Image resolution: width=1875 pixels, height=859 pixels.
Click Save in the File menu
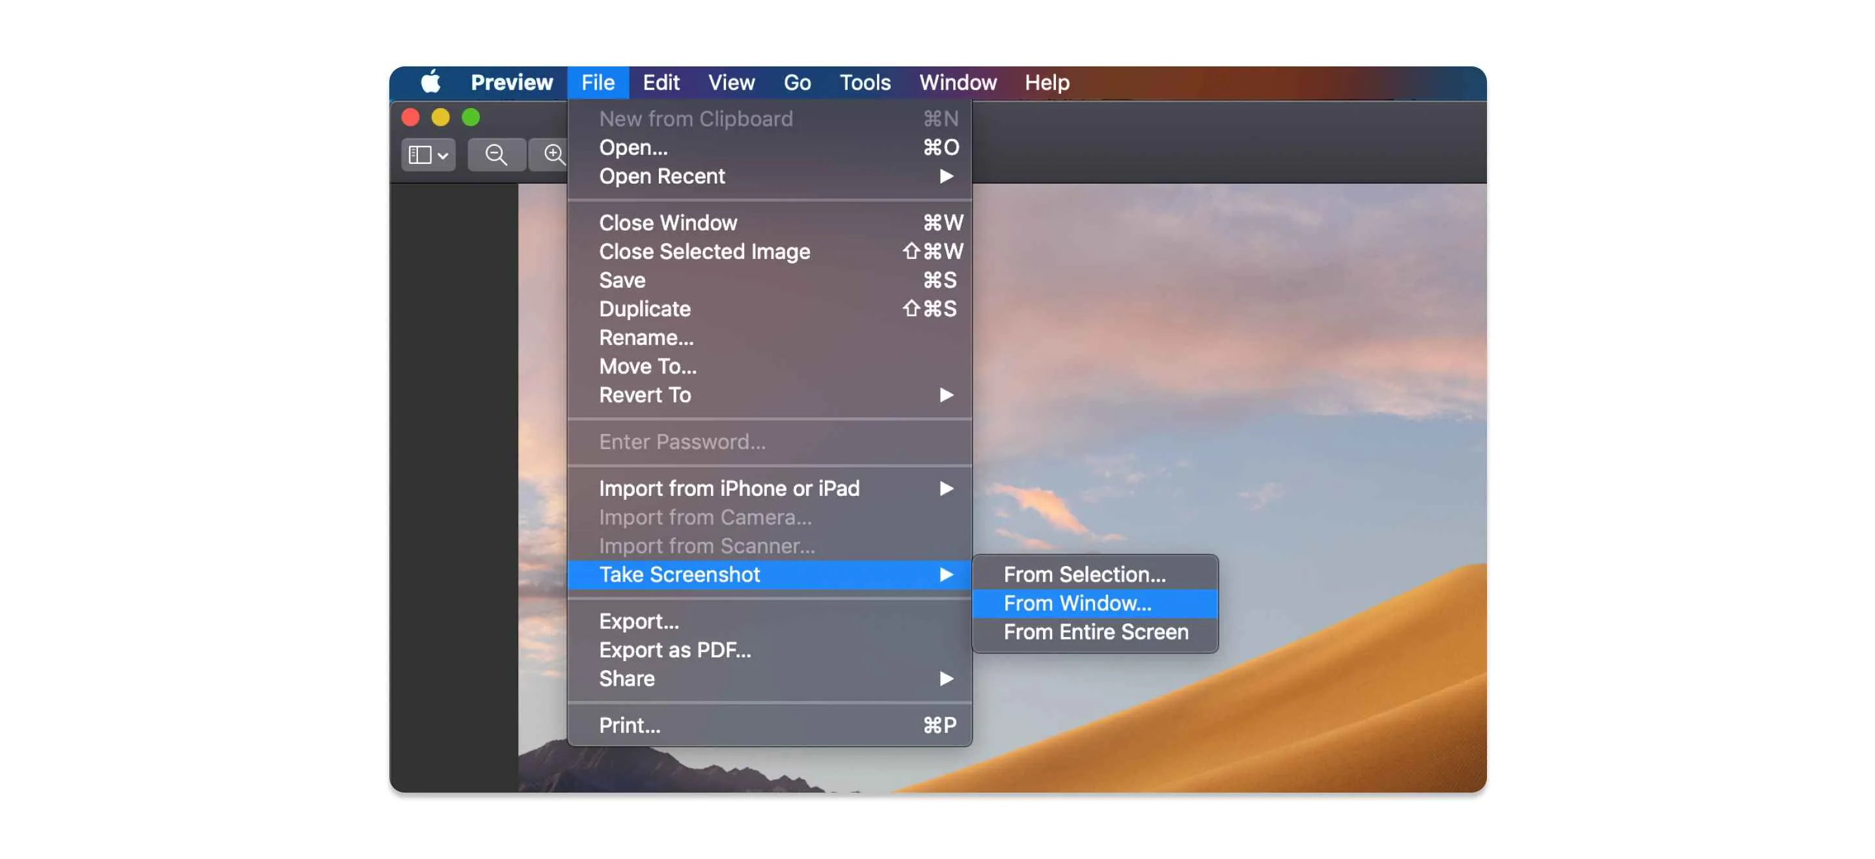[621, 279]
